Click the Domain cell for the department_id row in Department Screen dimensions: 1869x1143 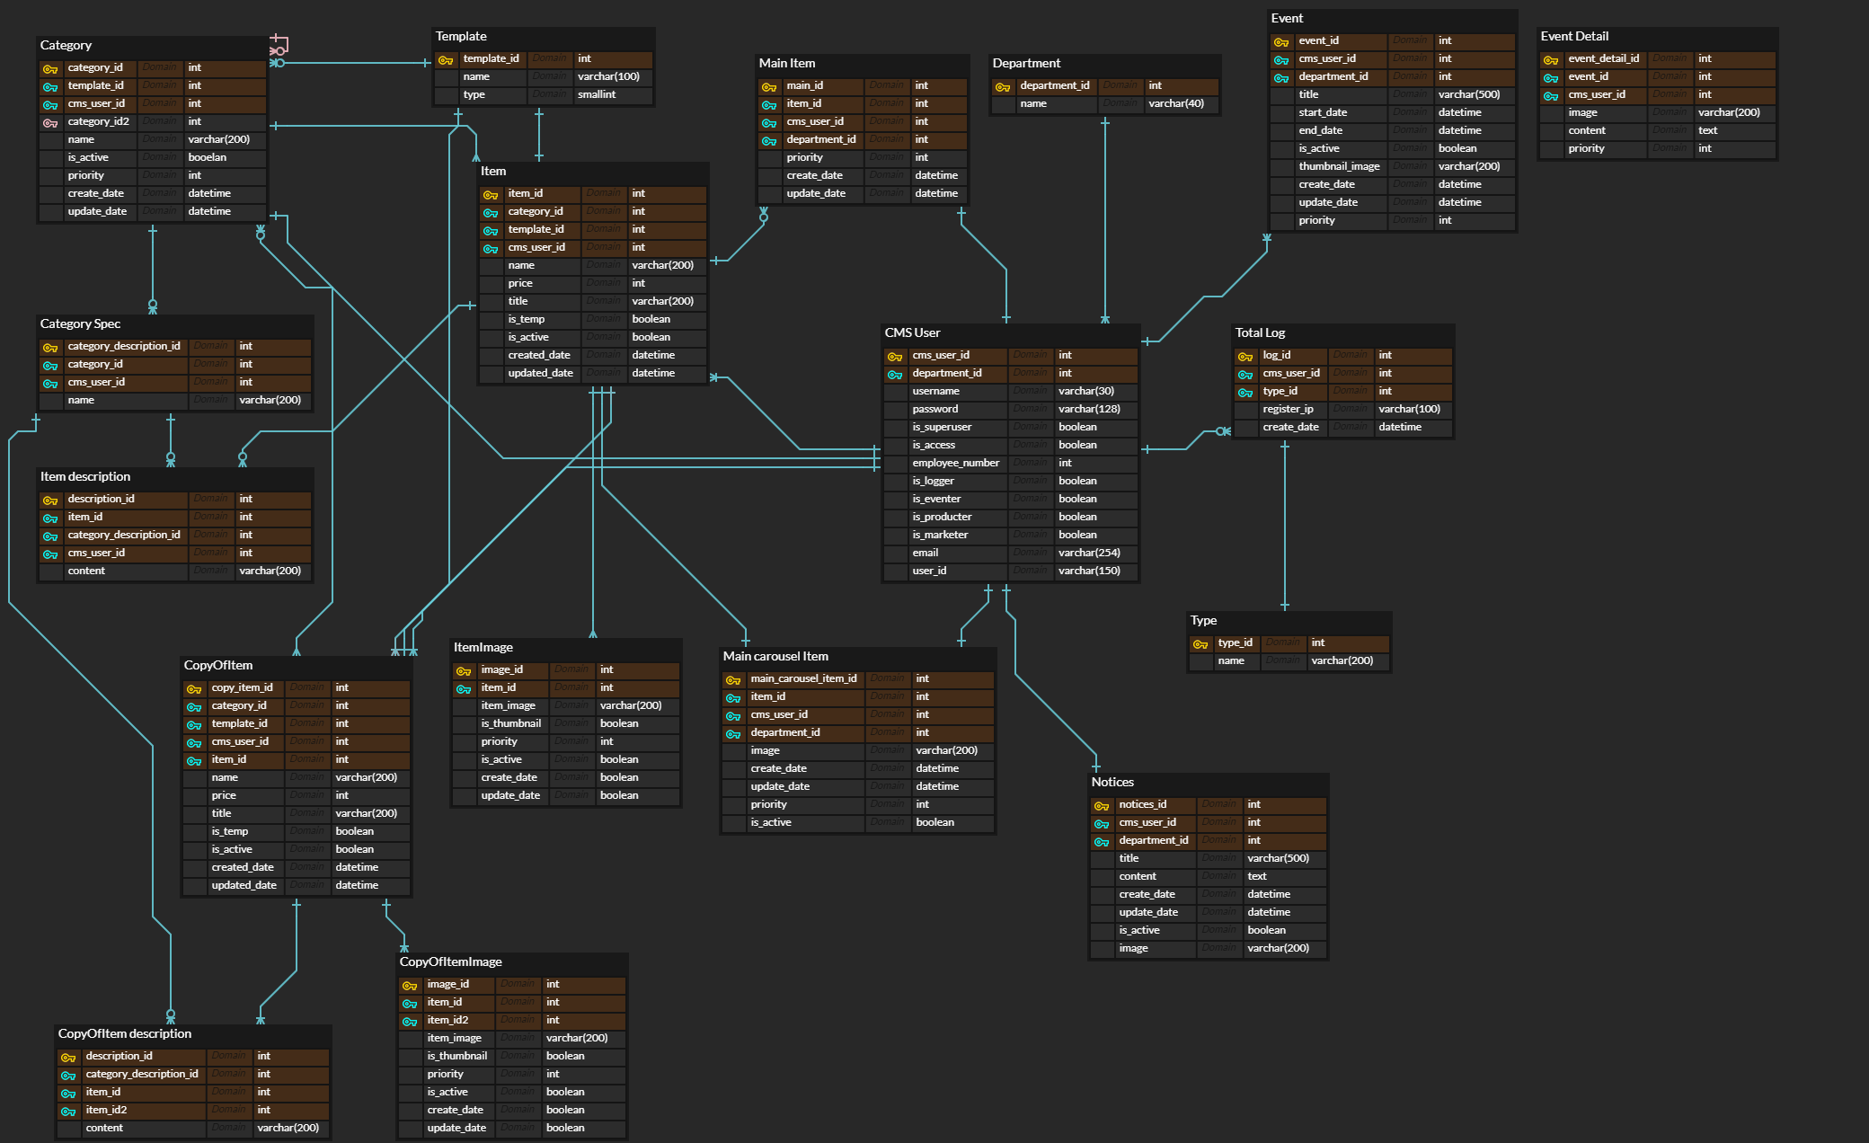[x=1120, y=85]
